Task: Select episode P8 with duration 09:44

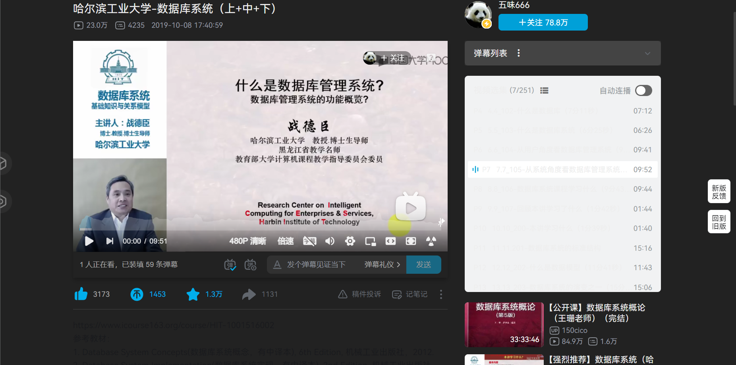Action: pos(563,189)
